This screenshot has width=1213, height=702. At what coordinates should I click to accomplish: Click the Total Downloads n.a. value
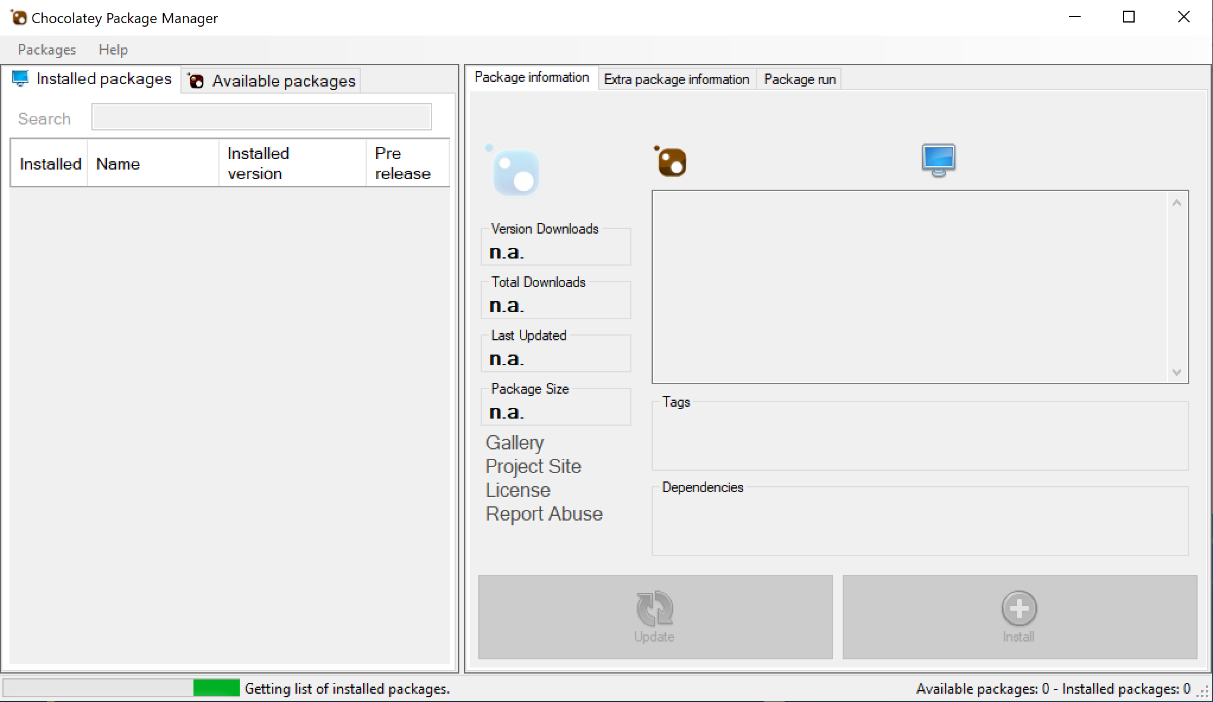506,305
